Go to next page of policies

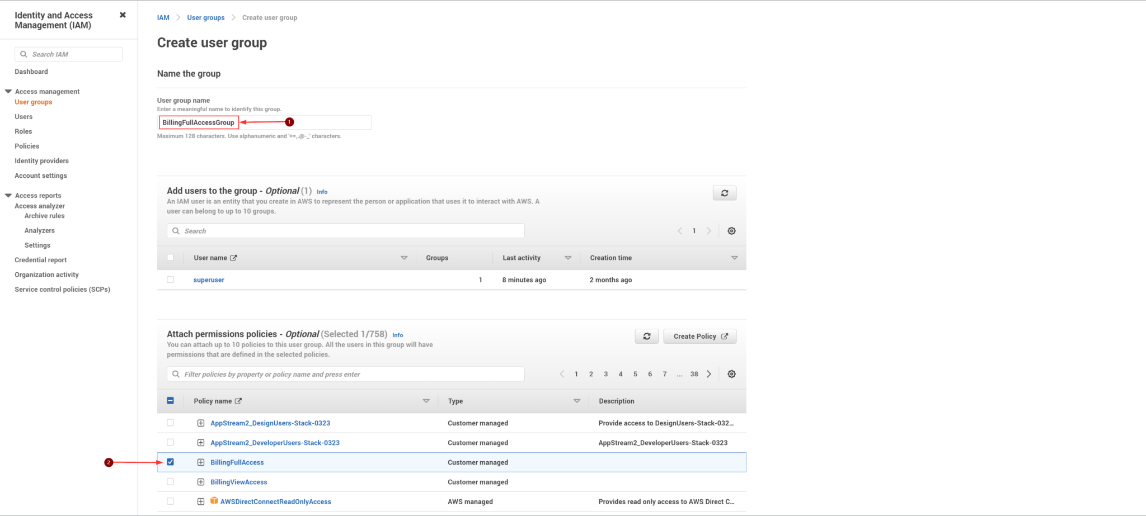point(708,374)
